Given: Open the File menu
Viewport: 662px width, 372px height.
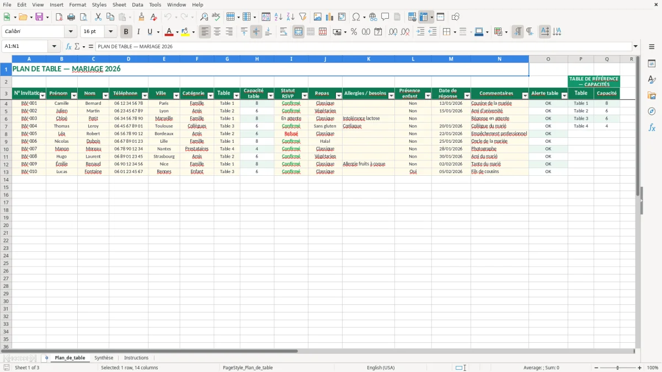Looking at the screenshot, I should pyautogui.click(x=7, y=4).
